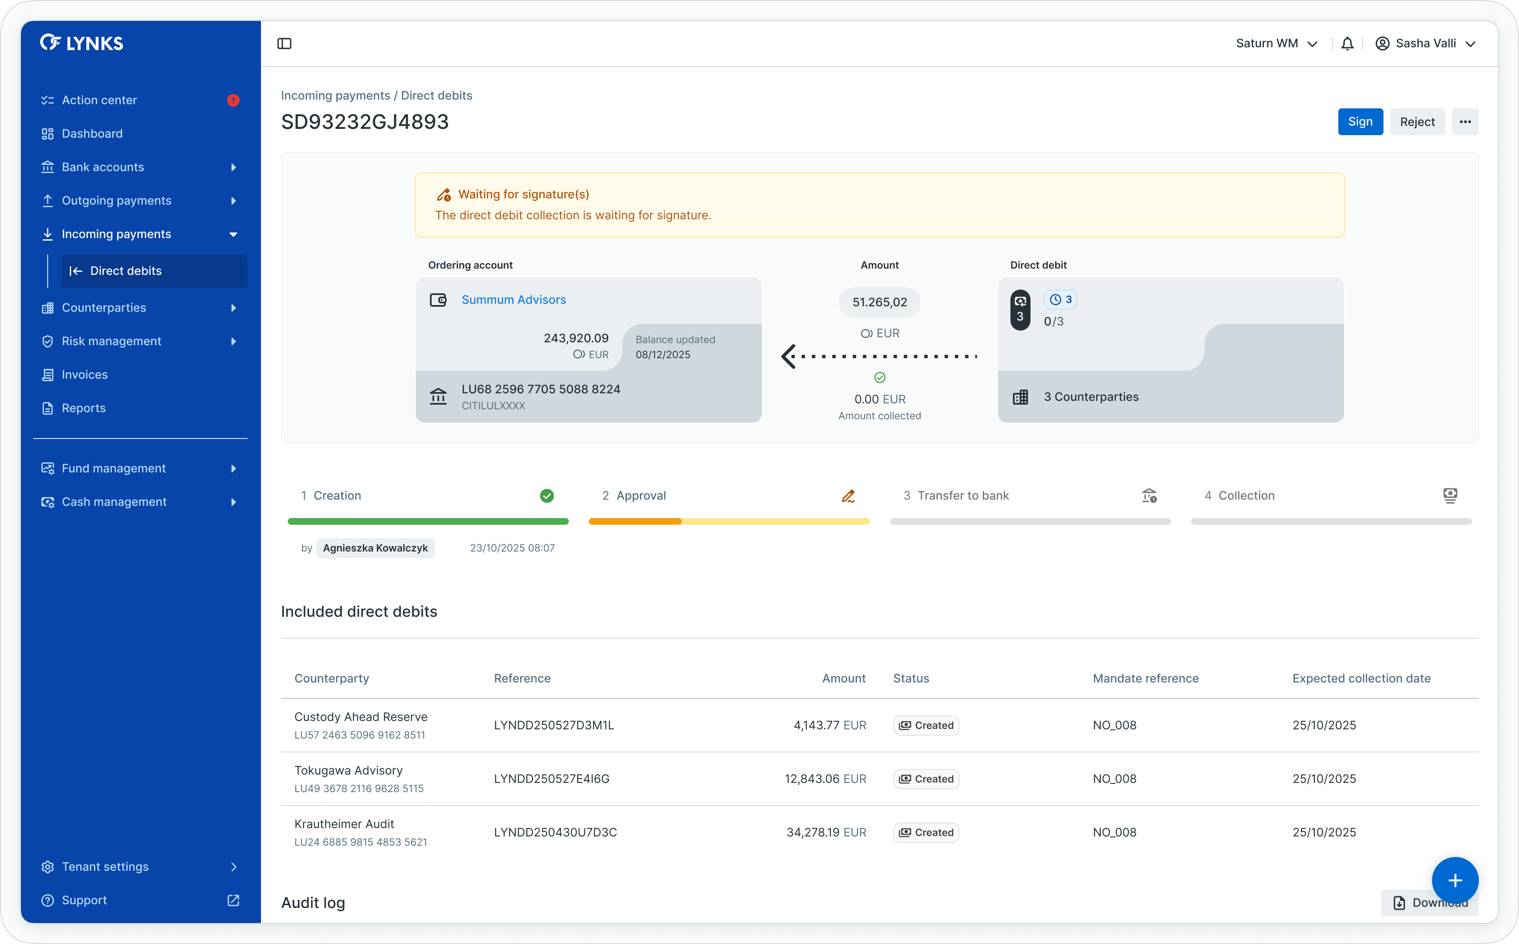This screenshot has height=944, width=1519.
Task: Click the Sign button
Action: (x=1360, y=122)
